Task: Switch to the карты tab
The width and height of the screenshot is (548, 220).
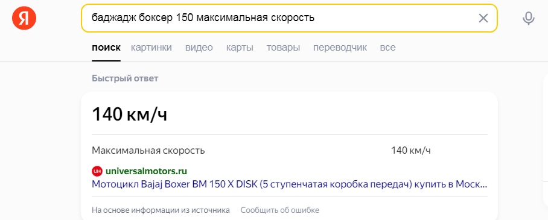Action: (x=240, y=48)
